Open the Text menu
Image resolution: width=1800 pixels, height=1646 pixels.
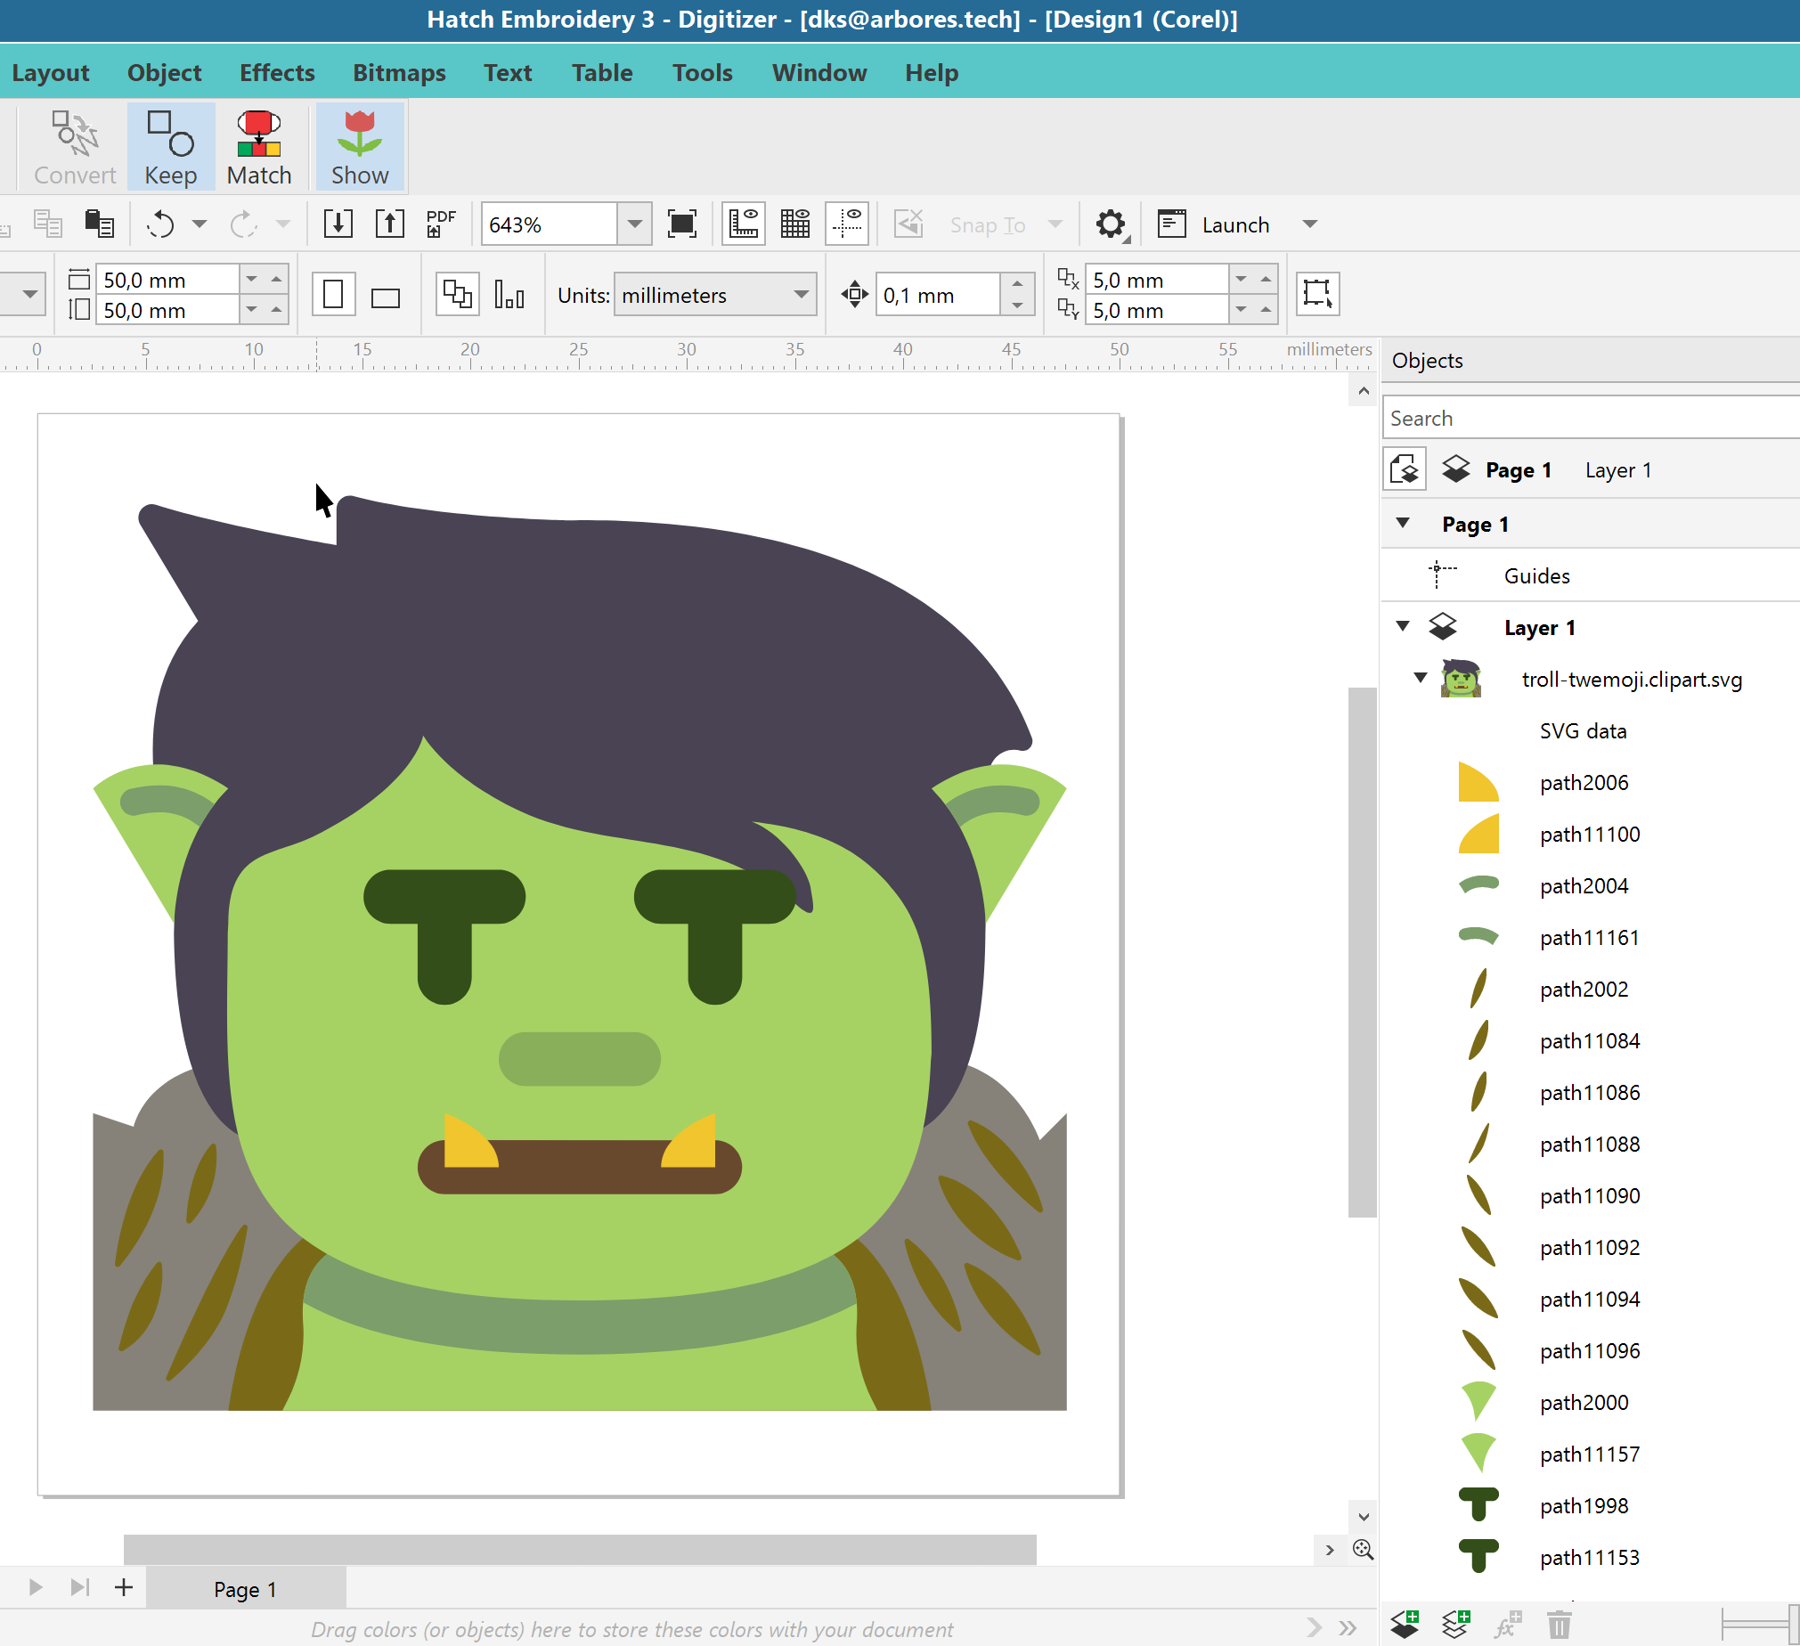coord(508,72)
